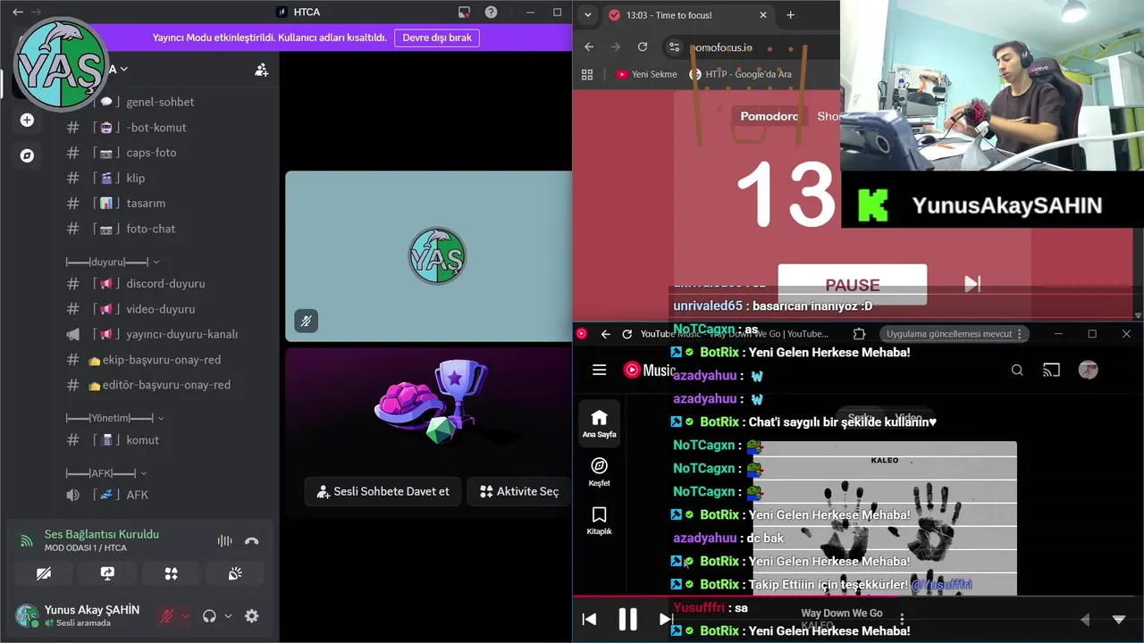Open Yeni Sekme bookmark
Image resolution: width=1144 pixels, height=643 pixels.
pos(647,74)
